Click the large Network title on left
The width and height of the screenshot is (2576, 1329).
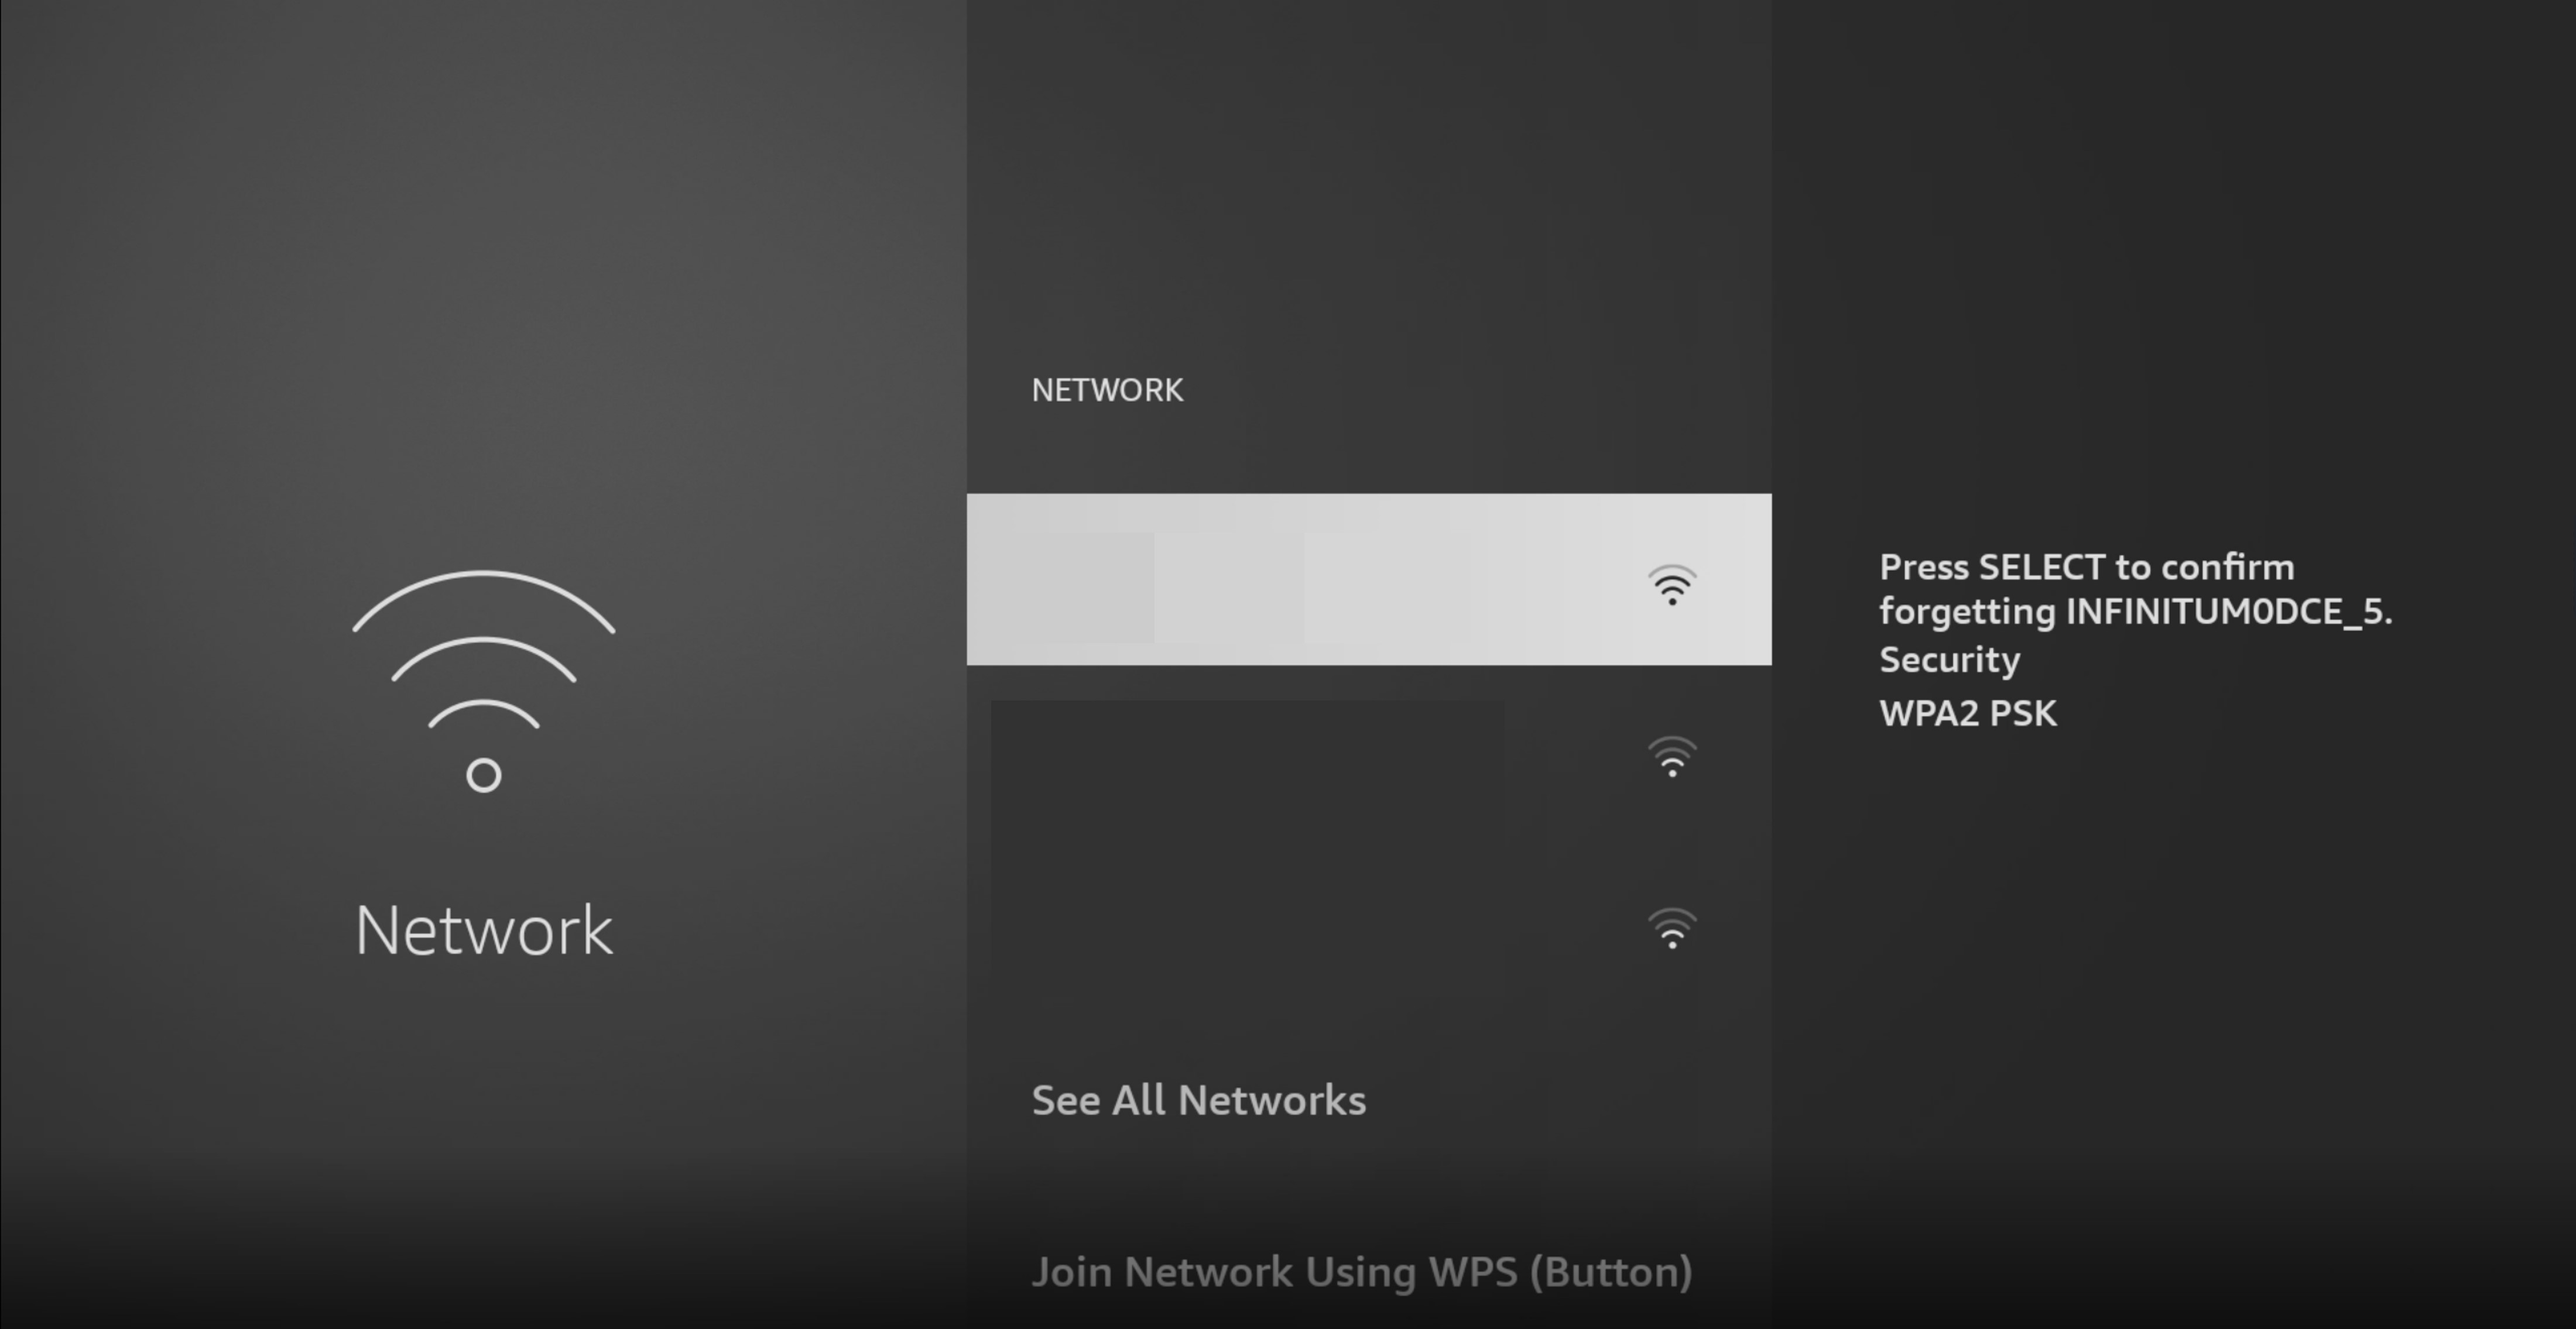484,930
